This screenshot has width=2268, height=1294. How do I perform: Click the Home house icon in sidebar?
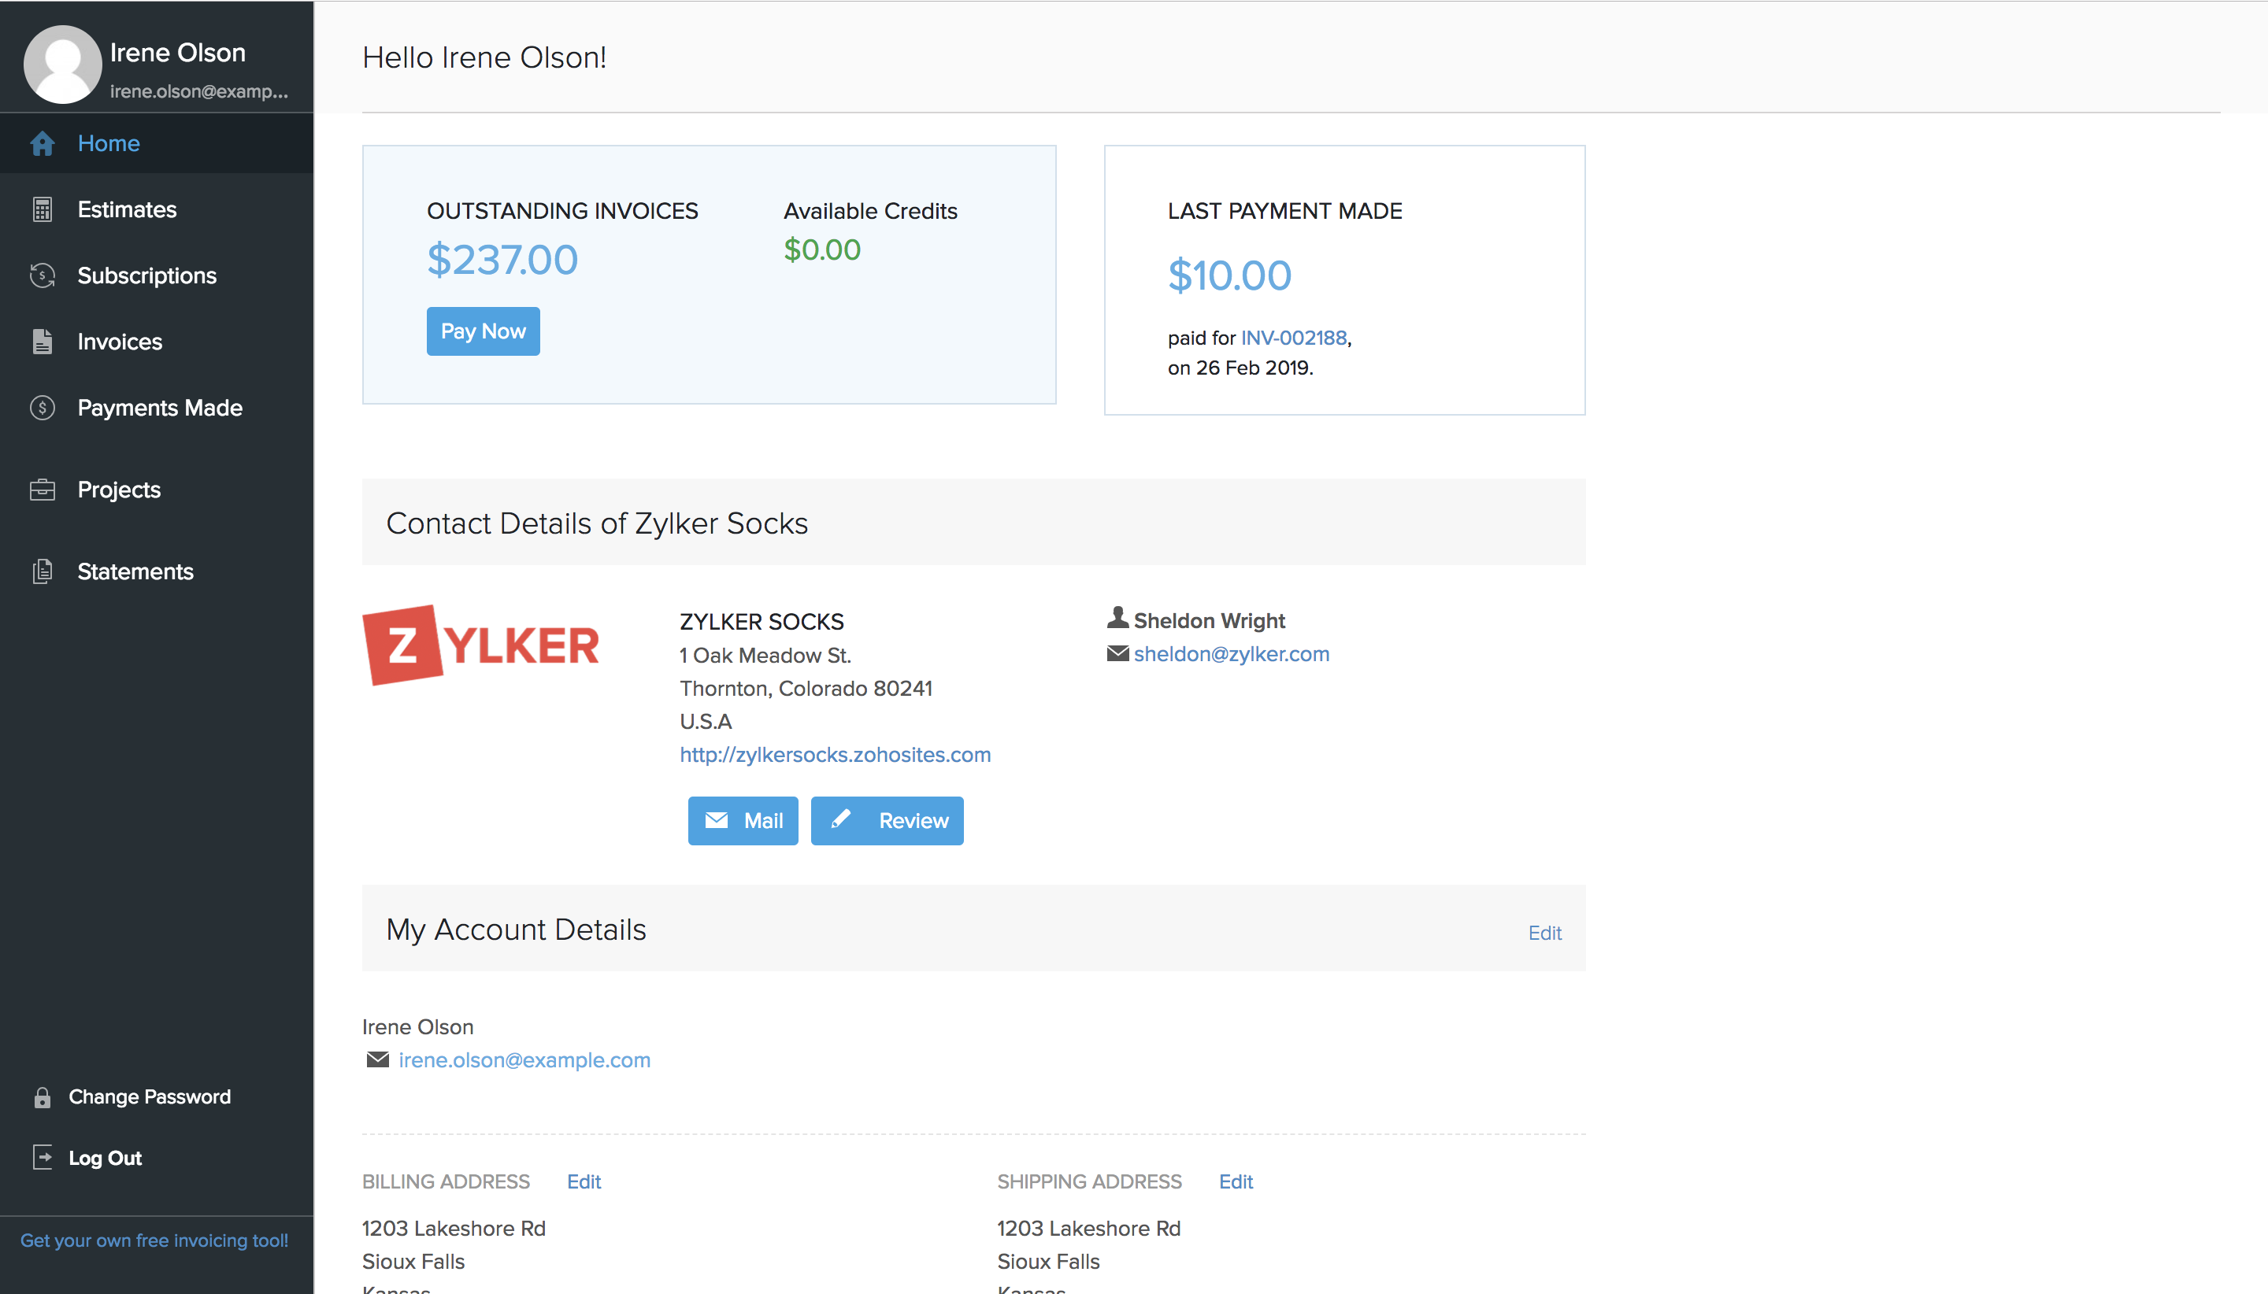42,143
